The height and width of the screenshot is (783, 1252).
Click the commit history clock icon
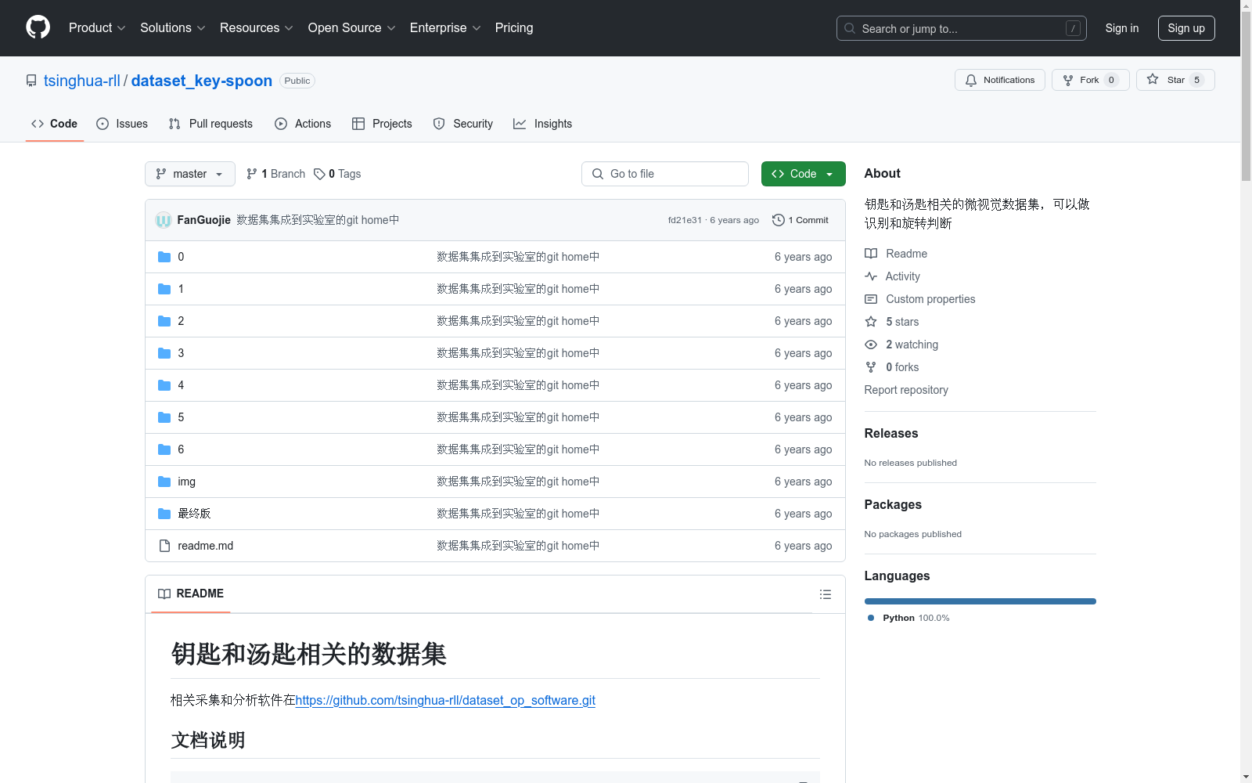click(x=778, y=220)
